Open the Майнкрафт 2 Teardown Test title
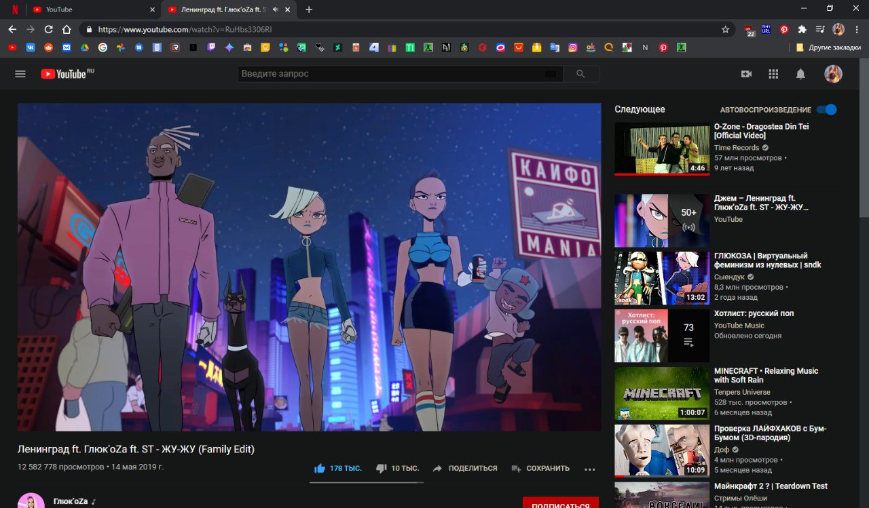The height and width of the screenshot is (508, 869). tap(771, 486)
